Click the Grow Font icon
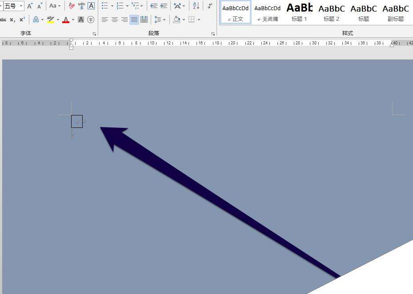This screenshot has height=294, width=413. click(30, 6)
